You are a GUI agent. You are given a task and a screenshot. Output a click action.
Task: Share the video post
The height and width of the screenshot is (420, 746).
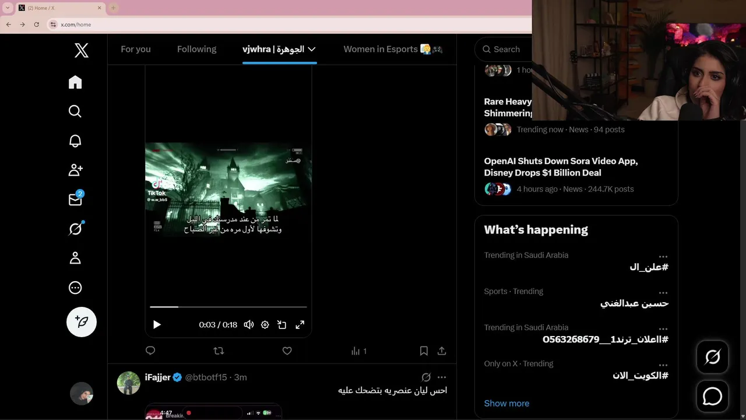442,351
